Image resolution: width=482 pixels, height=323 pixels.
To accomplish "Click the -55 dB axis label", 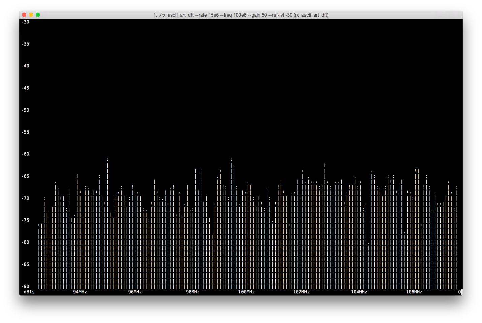I will tap(25, 132).
